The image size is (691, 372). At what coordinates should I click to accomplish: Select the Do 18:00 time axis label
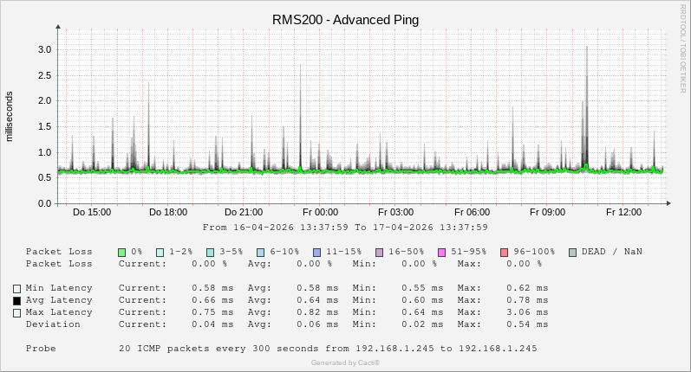tap(167, 212)
